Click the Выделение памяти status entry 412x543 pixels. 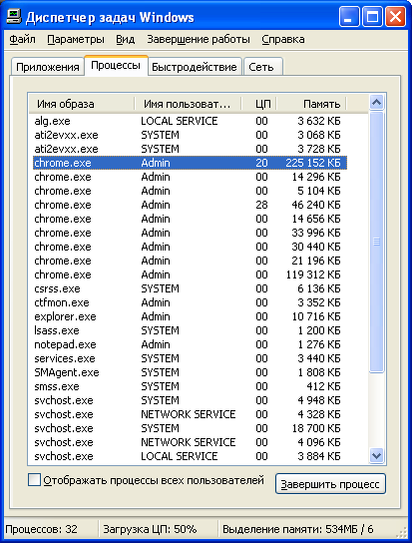[297, 529]
